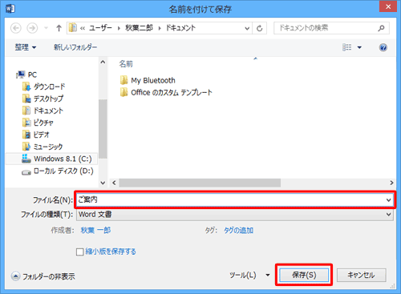The height and width of the screenshot is (294, 401).
Task: Expand the ファイル名 dropdown arrow
Action: coord(388,199)
